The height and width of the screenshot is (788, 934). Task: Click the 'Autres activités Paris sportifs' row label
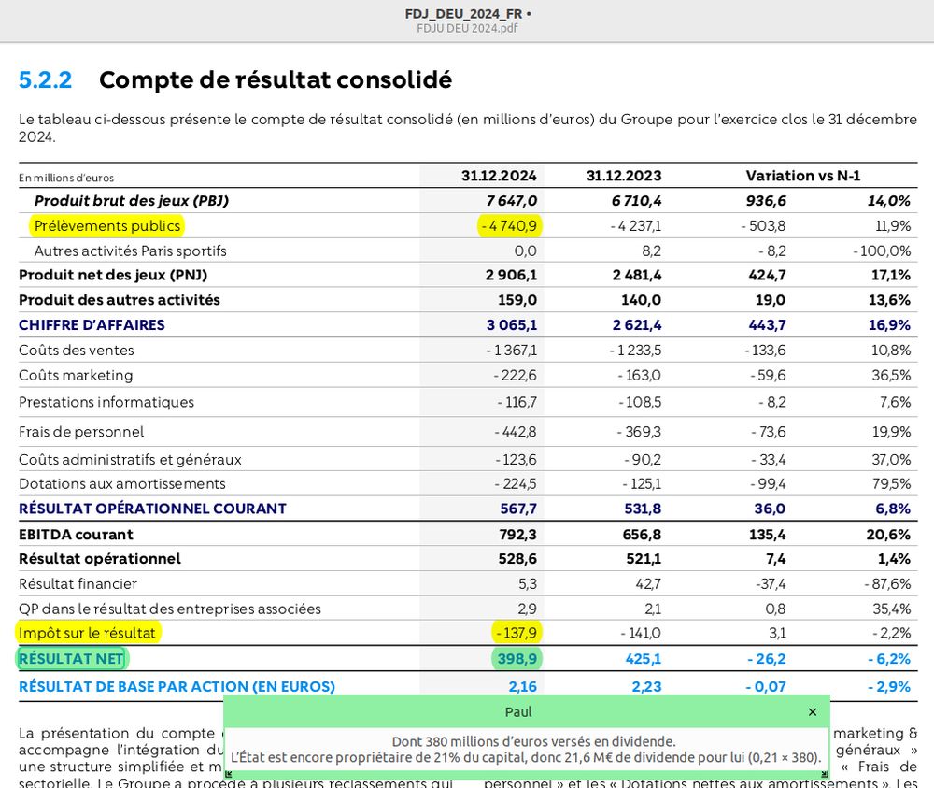click(x=131, y=251)
